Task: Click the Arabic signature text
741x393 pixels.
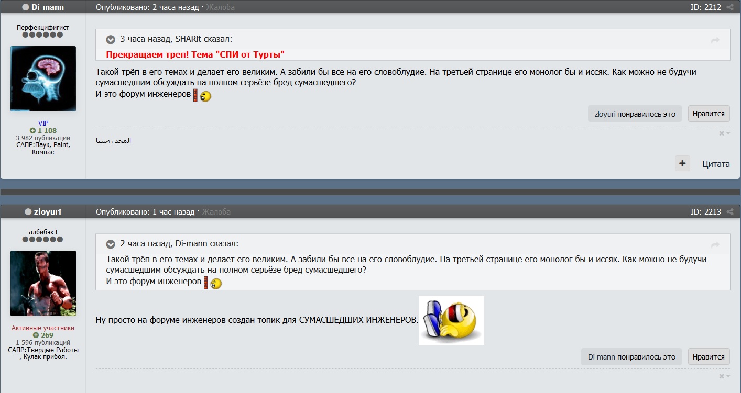Action: (x=114, y=141)
